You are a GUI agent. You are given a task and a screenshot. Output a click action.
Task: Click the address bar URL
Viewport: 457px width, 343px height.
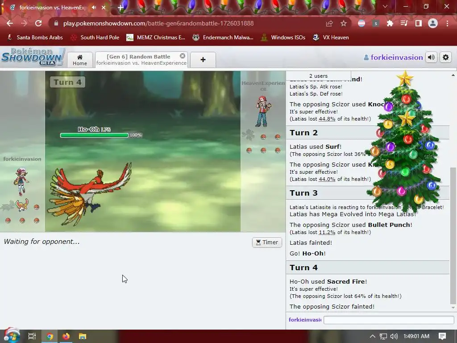[x=158, y=23]
